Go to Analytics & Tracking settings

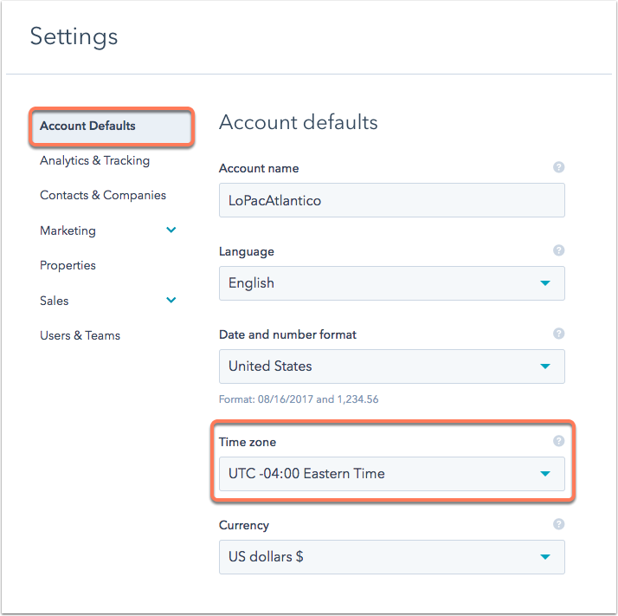[x=94, y=160]
